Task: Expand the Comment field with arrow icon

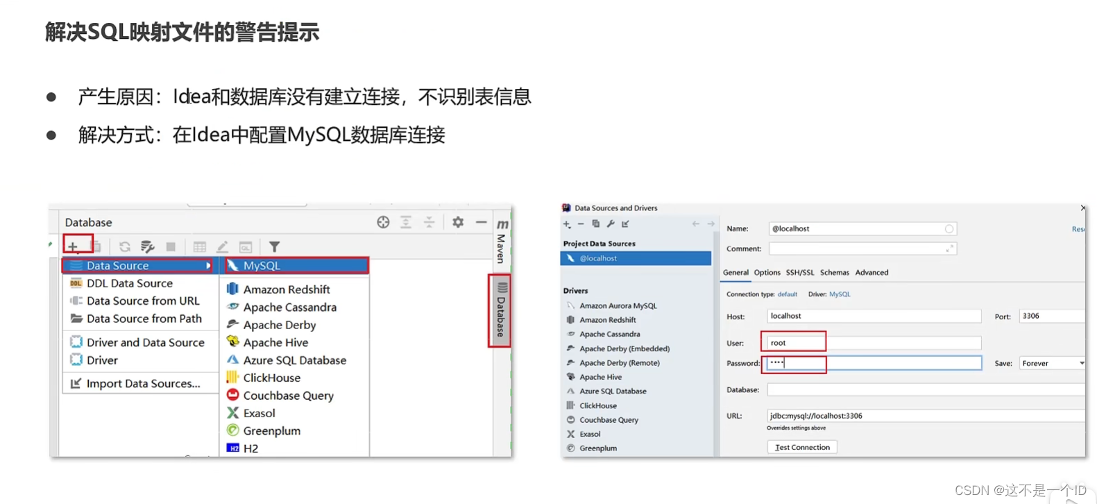Action: [949, 249]
